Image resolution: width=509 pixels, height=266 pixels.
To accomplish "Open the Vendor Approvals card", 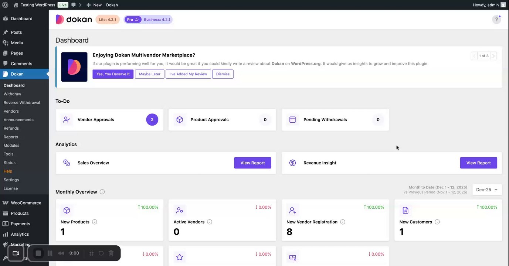I will point(109,120).
